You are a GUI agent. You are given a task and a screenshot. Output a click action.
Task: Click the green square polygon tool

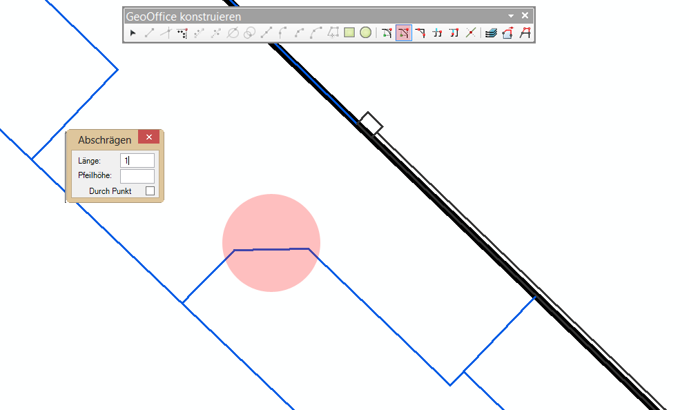[x=349, y=32]
